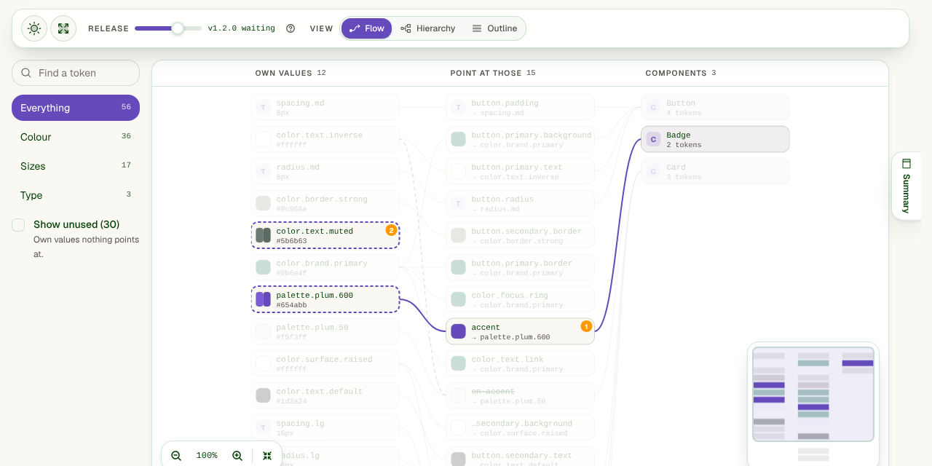This screenshot has width=932, height=466.
Task: Select the palette.plum.50 token node
Action: click(325, 332)
